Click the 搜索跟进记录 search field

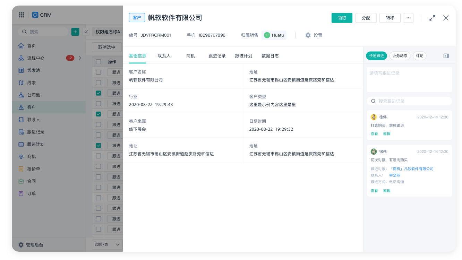coord(409,101)
